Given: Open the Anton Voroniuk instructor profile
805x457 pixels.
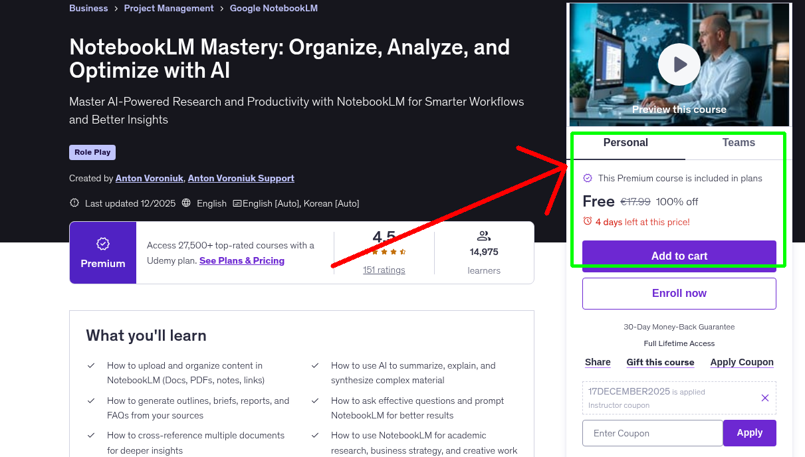Looking at the screenshot, I should (x=149, y=178).
